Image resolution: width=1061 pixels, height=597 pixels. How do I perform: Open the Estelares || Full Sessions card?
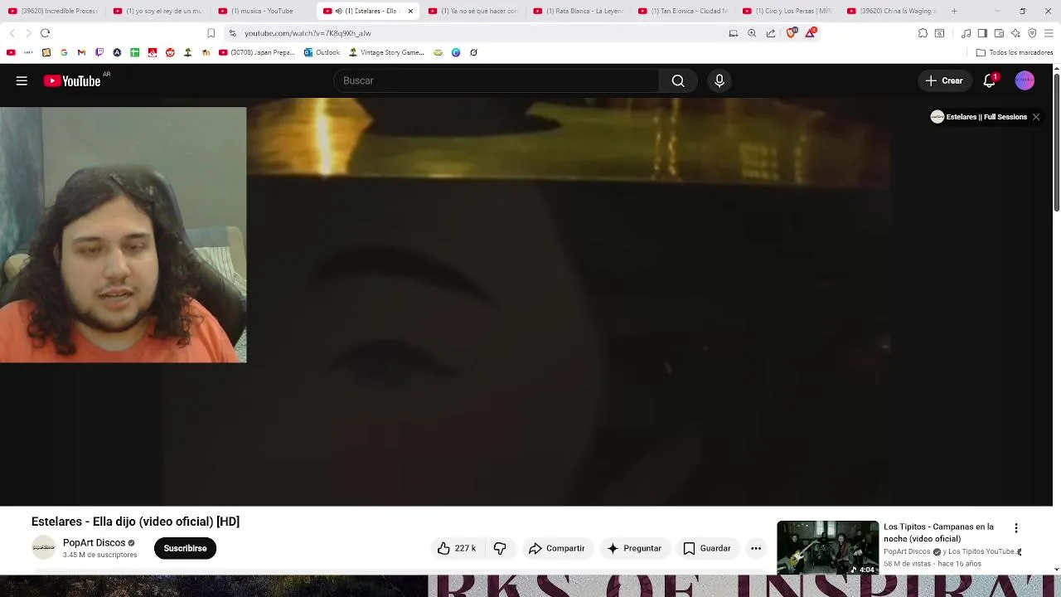pyautogui.click(x=979, y=117)
